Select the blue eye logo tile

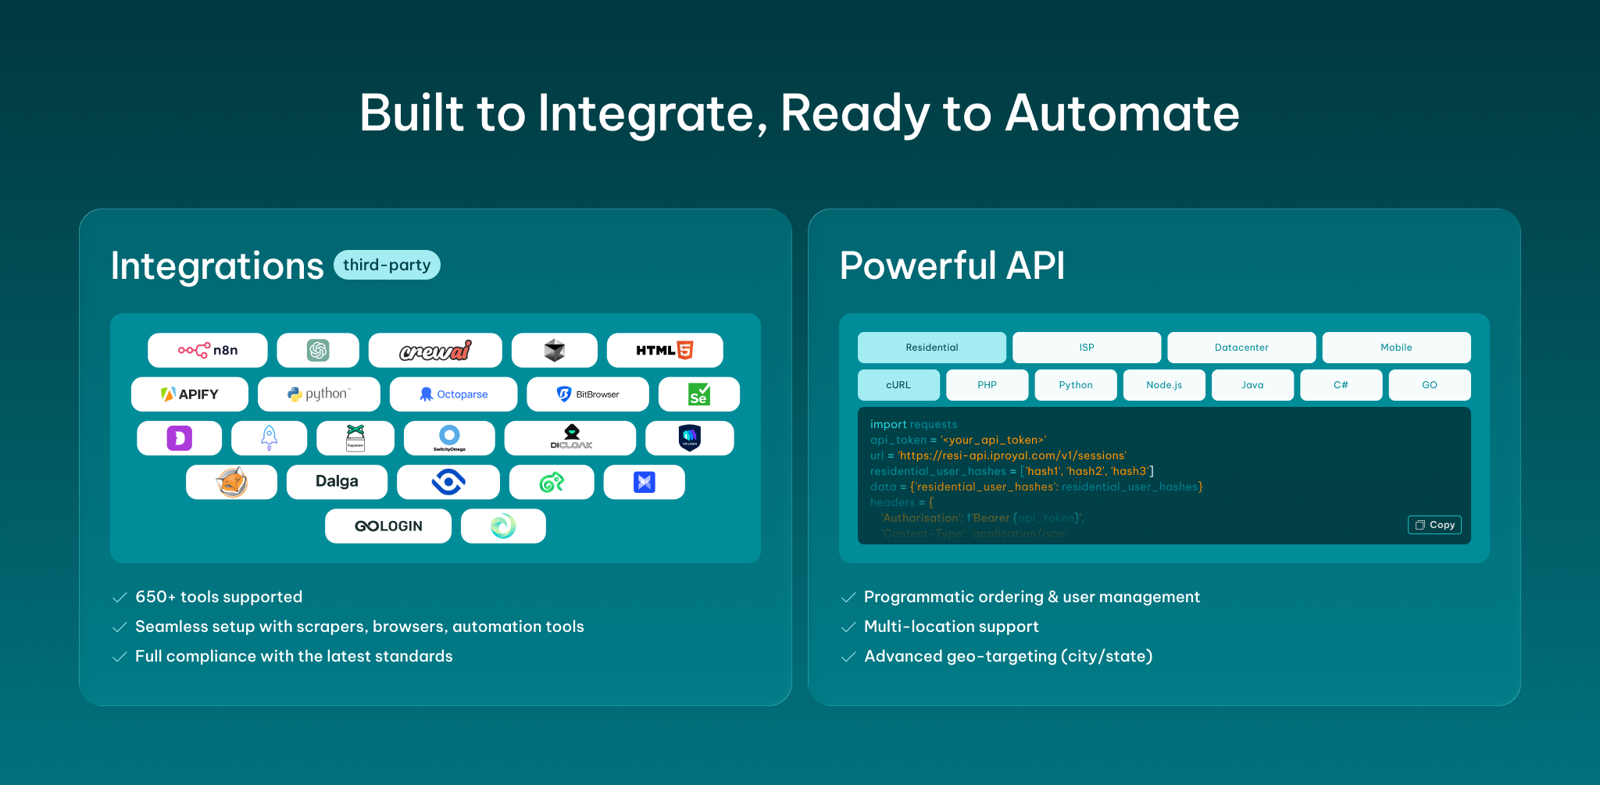(448, 482)
